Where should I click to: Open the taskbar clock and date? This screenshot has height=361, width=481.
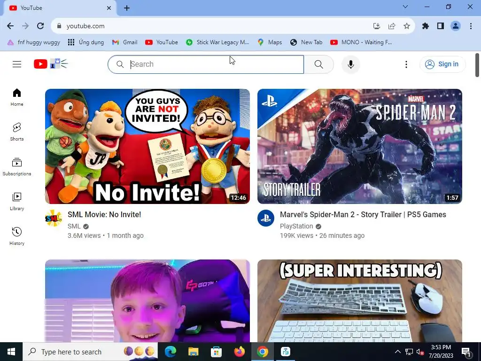(441, 352)
